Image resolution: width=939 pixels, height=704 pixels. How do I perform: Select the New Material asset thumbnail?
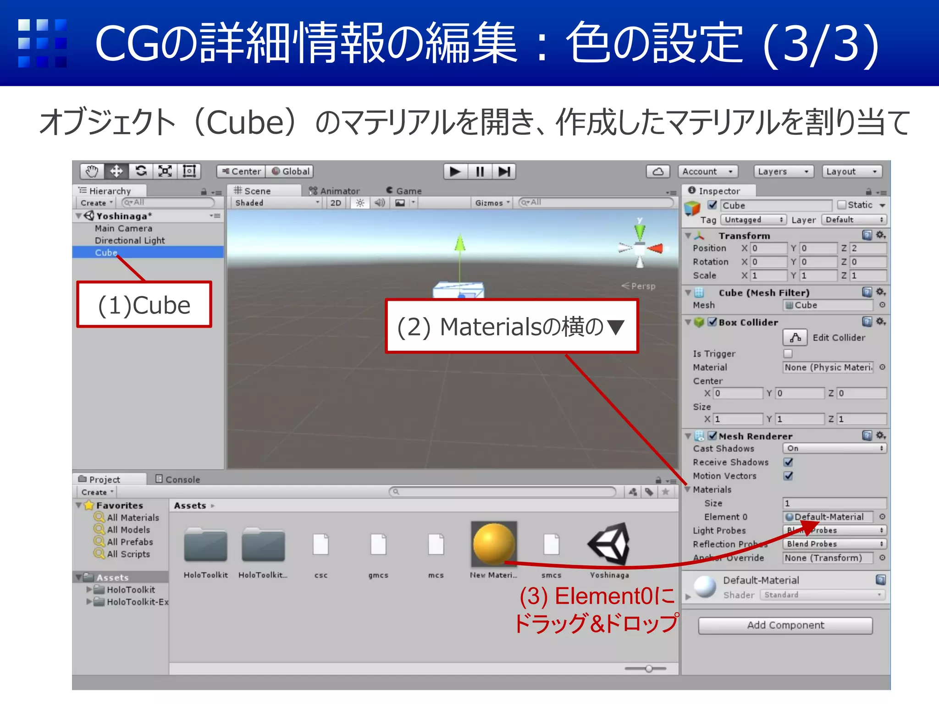pyautogui.click(x=494, y=544)
